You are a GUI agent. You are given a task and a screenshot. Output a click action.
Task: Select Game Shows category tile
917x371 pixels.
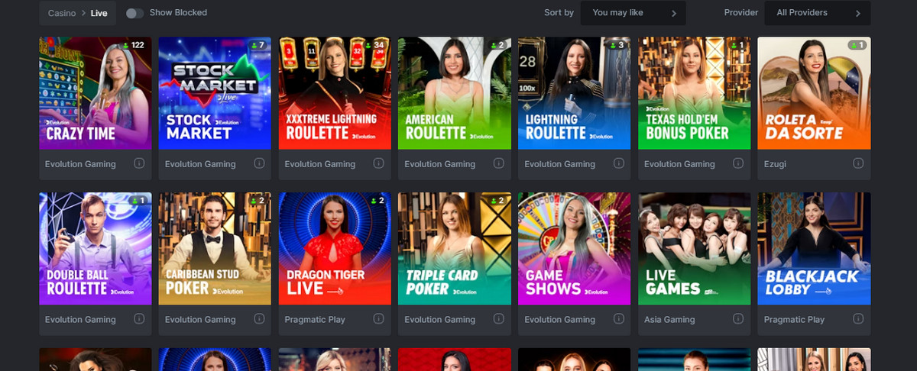tap(575, 249)
